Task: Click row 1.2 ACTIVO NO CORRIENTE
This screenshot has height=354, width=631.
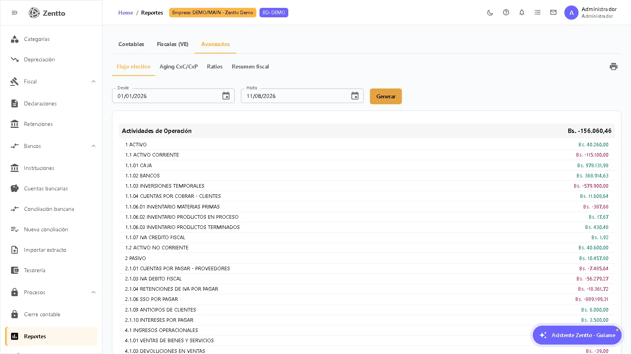Action: coord(367,248)
